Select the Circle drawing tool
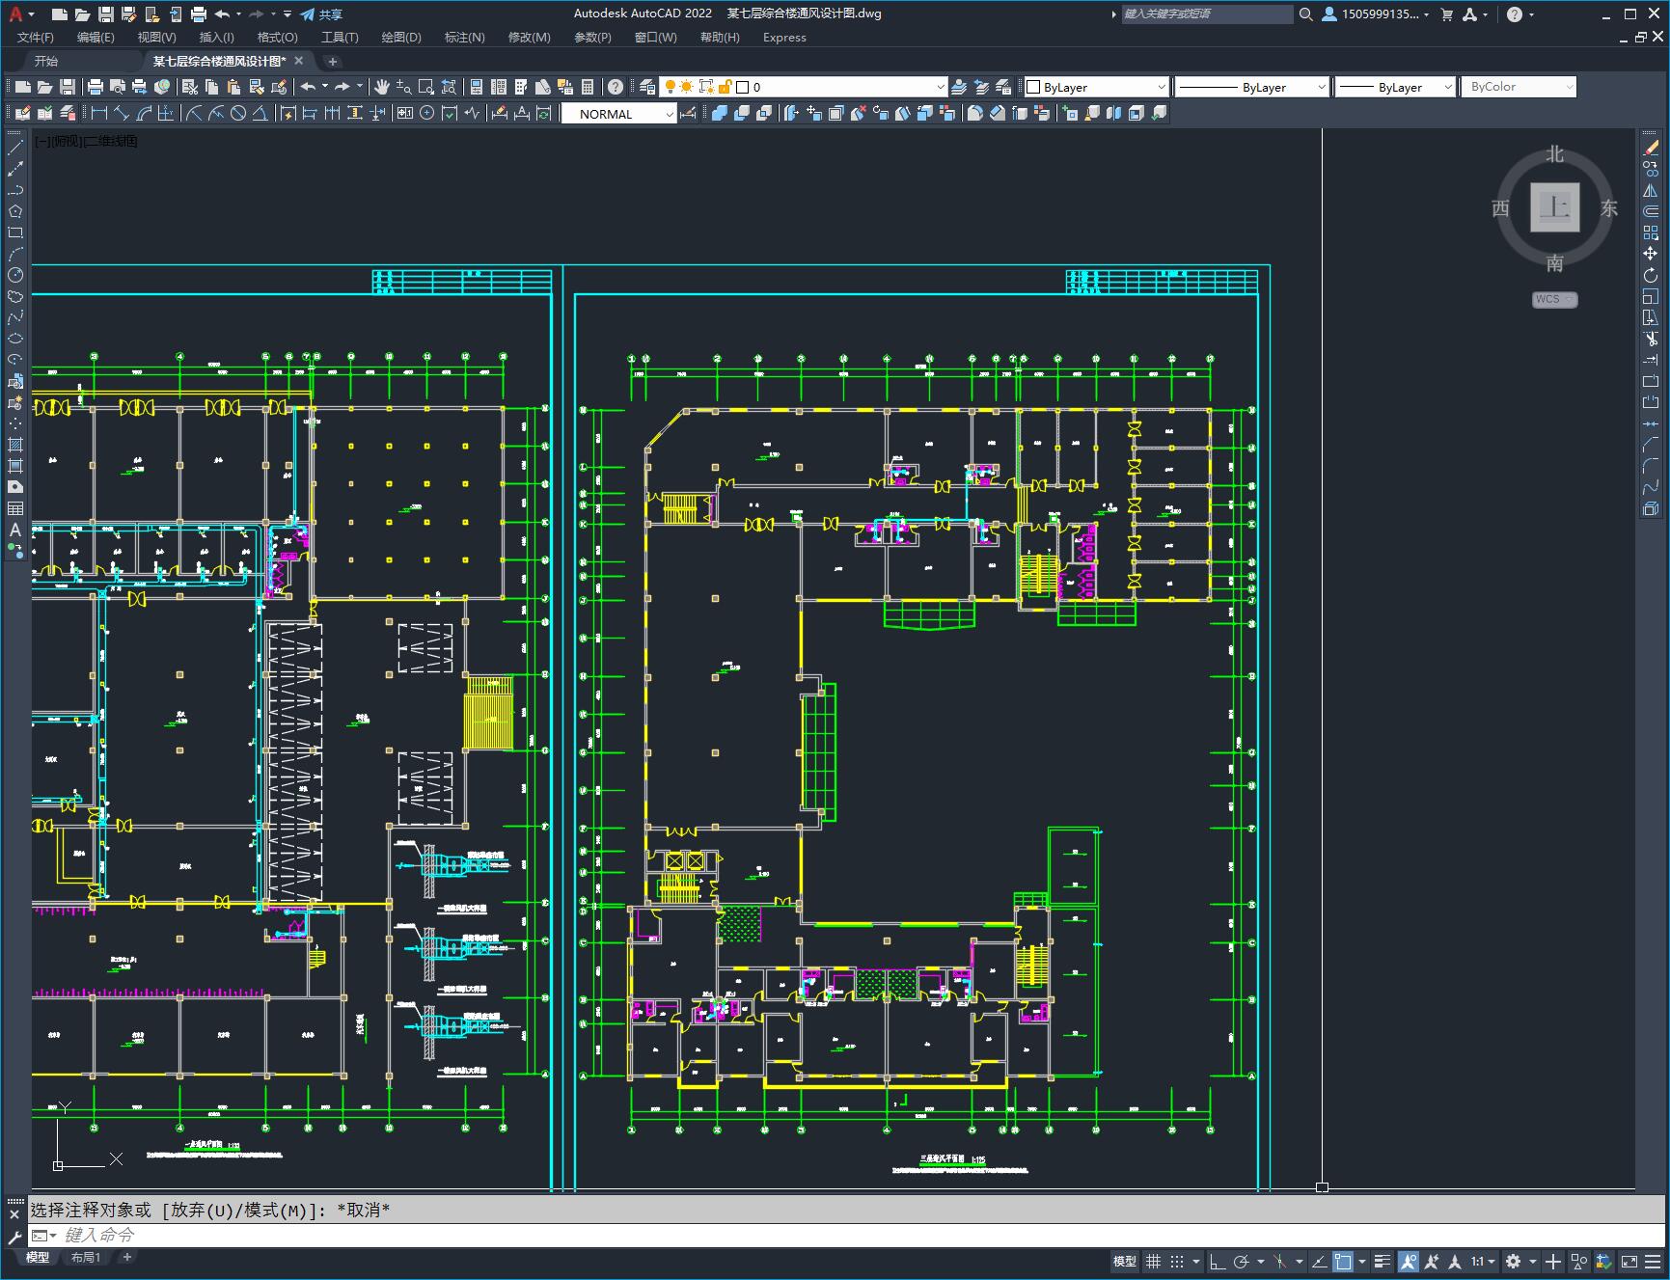Screen dimensions: 1670x1280 click(15, 275)
